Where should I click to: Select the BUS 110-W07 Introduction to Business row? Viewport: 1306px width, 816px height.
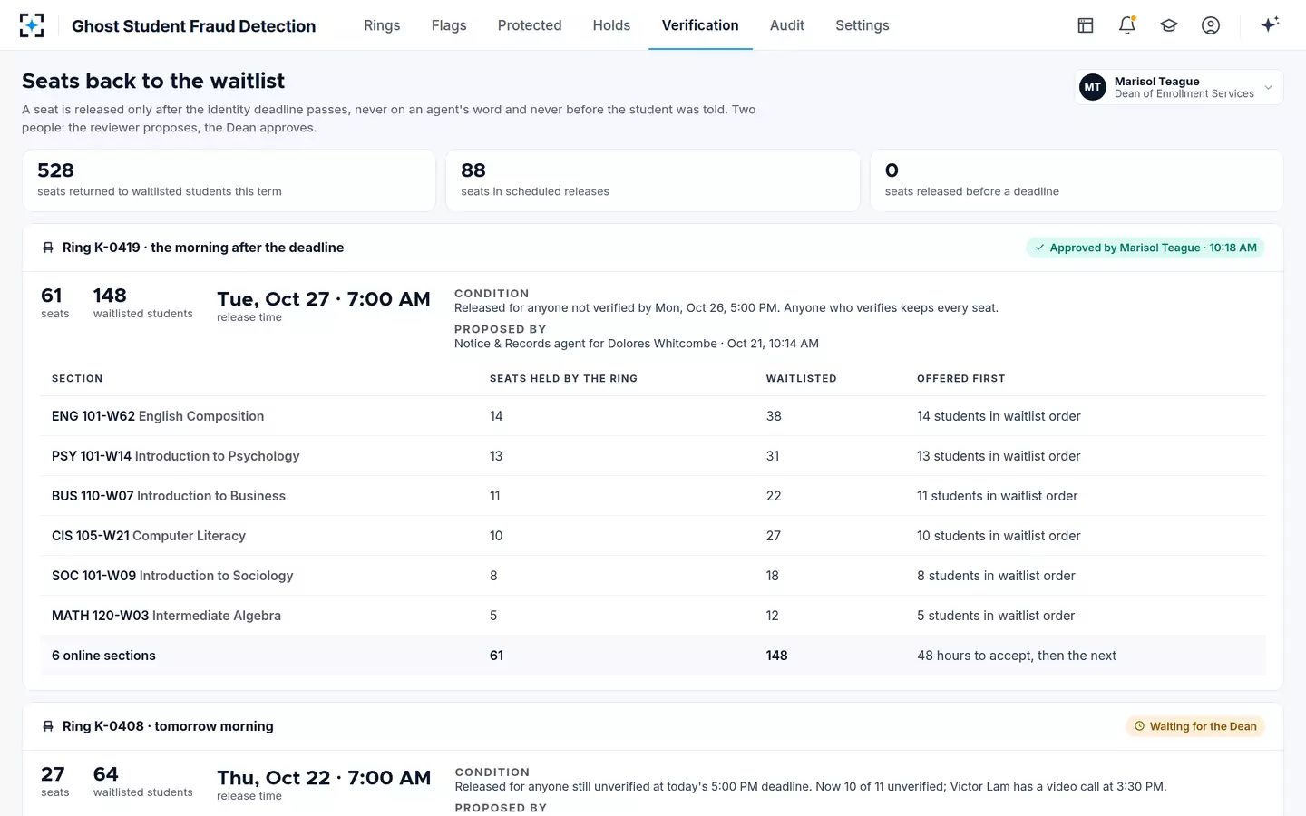(x=653, y=496)
